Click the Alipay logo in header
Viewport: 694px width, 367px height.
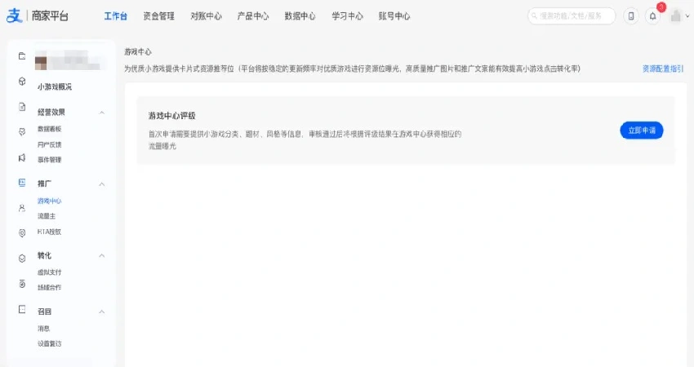click(x=13, y=15)
